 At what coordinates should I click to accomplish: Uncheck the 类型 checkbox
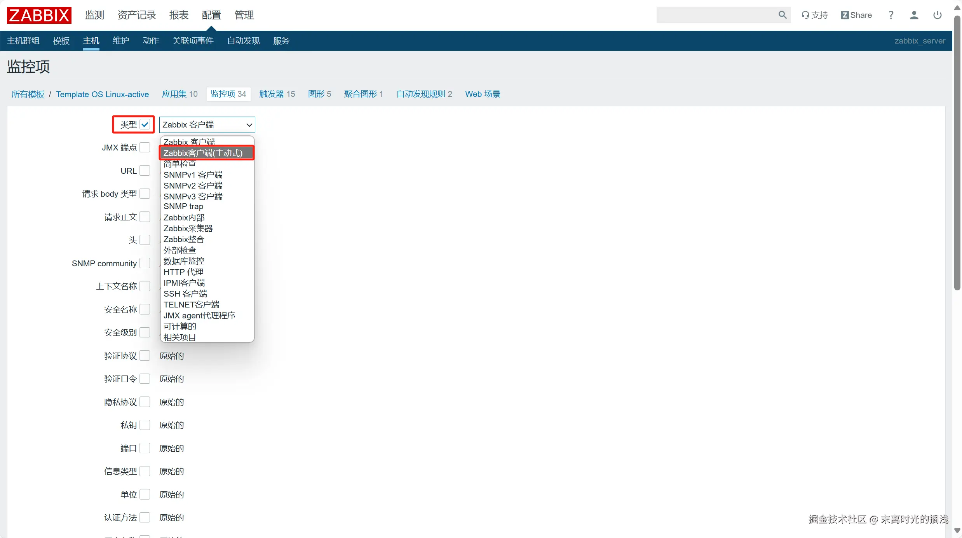pos(145,124)
